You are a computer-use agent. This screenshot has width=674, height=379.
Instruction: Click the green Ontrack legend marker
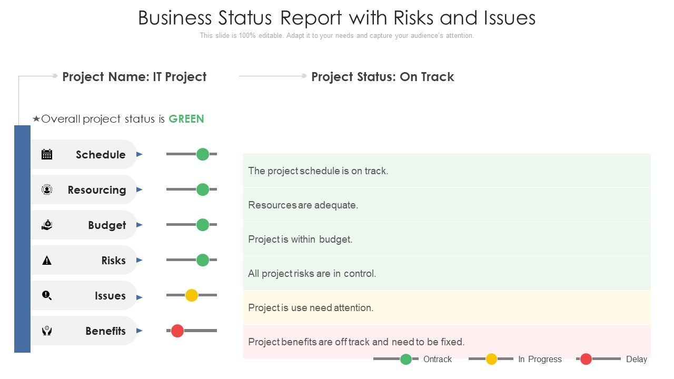coord(406,359)
